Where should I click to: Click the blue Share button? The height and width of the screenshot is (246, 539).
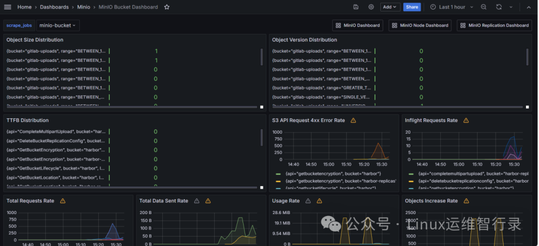coord(412,7)
